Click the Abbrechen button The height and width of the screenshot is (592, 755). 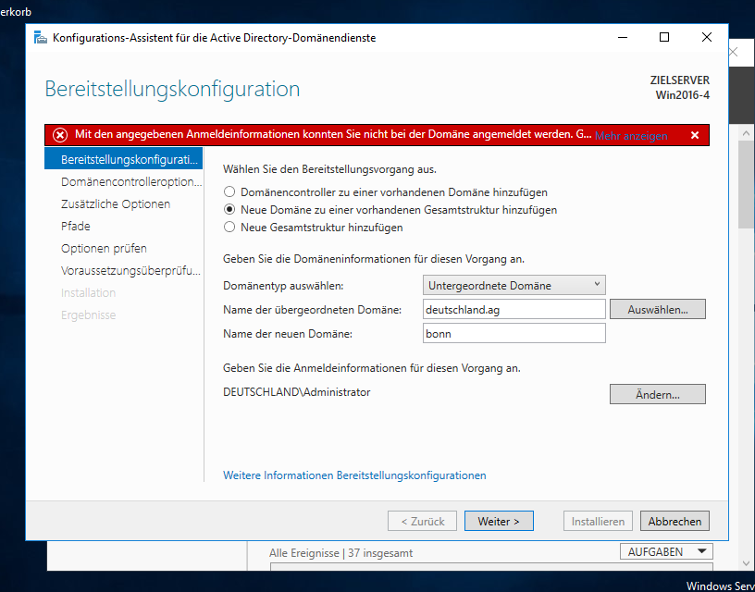(x=675, y=522)
